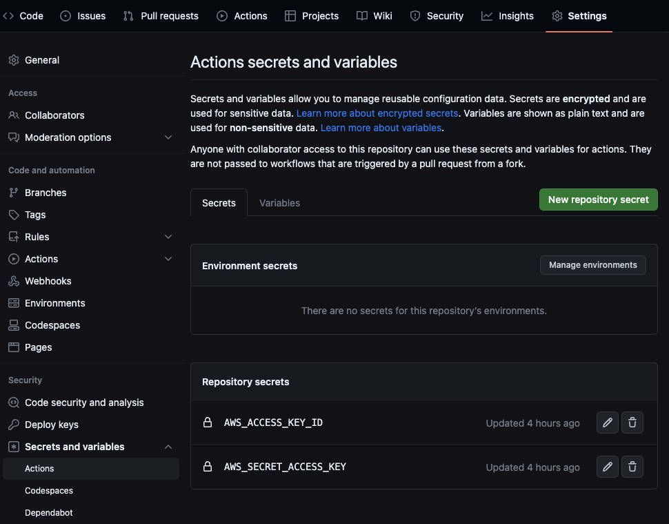Click Manage environments

click(x=592, y=265)
